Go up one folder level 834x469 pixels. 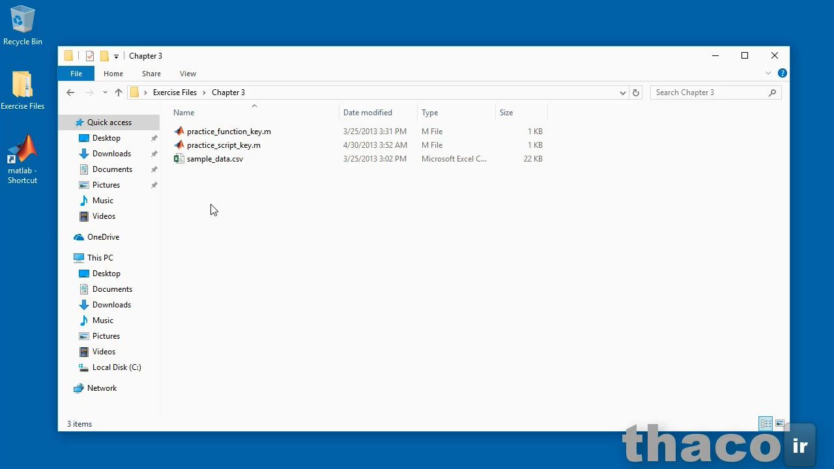tap(119, 92)
